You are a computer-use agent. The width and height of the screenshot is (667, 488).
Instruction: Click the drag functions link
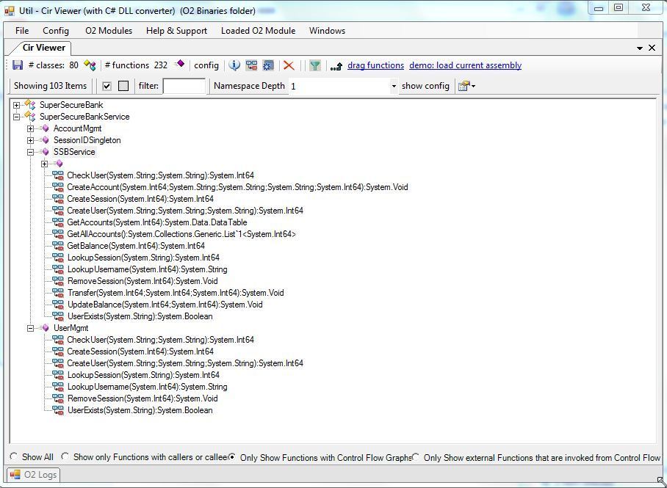375,65
